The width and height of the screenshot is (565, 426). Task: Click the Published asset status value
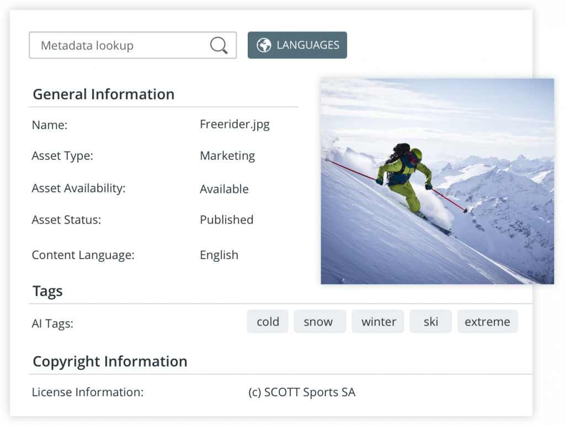[x=226, y=220]
